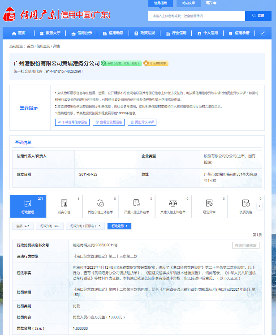276x335 pixels.
Task: Click the 处罚类别 value 罚款
Action: click(76, 306)
